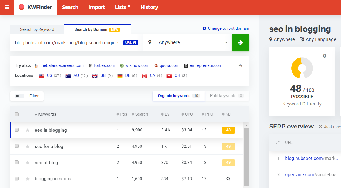Click the location pin icon in search
Viewport: 341px width, 188px height.
click(x=150, y=42)
